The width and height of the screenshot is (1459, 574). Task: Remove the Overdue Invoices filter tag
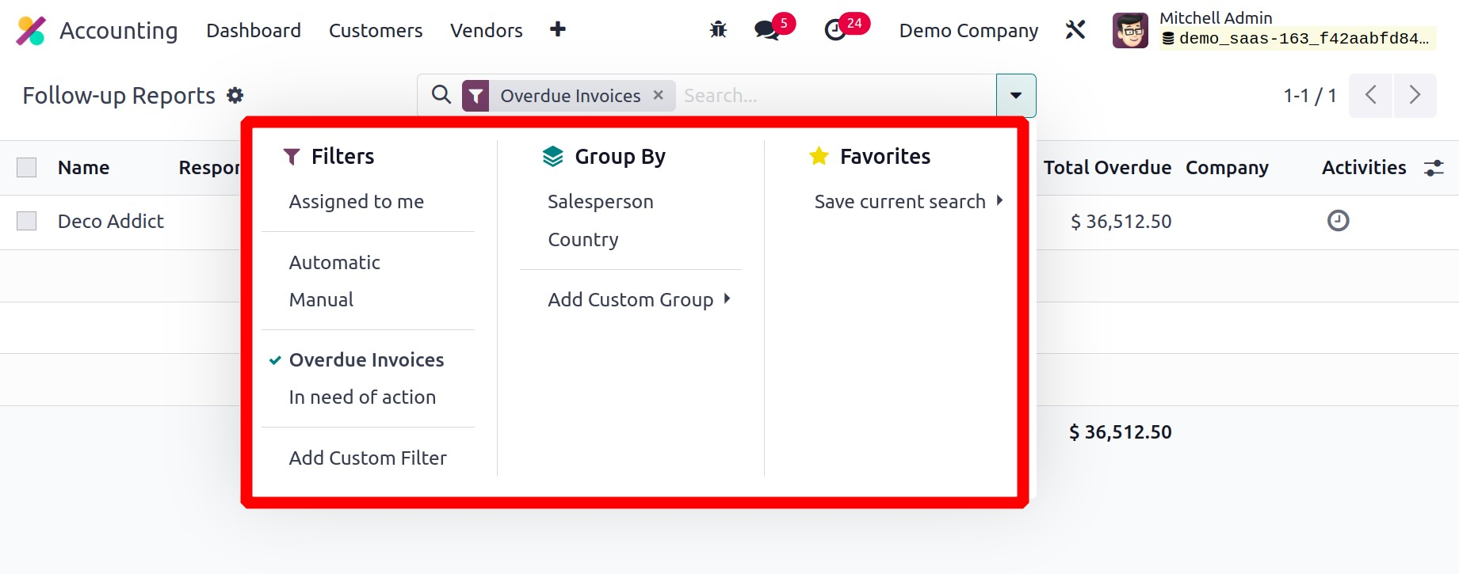(x=658, y=95)
